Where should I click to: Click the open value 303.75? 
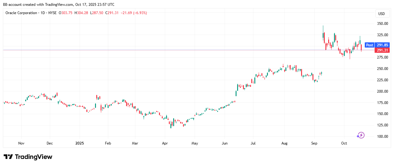[x=67, y=13]
